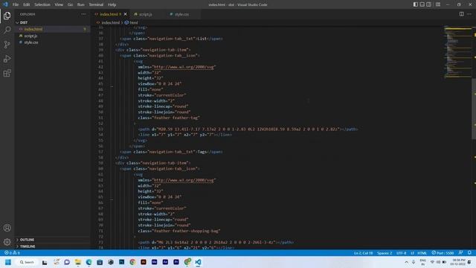476x268 pixels.
Task: Open the Help menu
Action: click(x=112, y=4)
